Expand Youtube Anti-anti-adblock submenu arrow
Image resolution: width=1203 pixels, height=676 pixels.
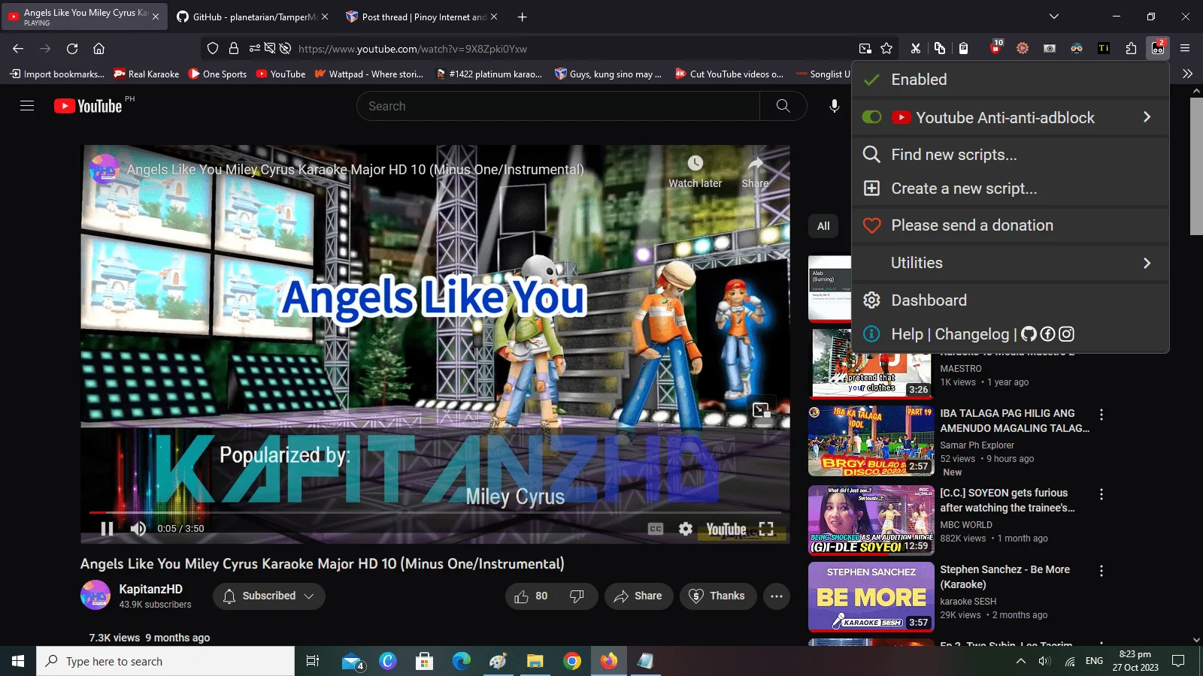(1147, 117)
